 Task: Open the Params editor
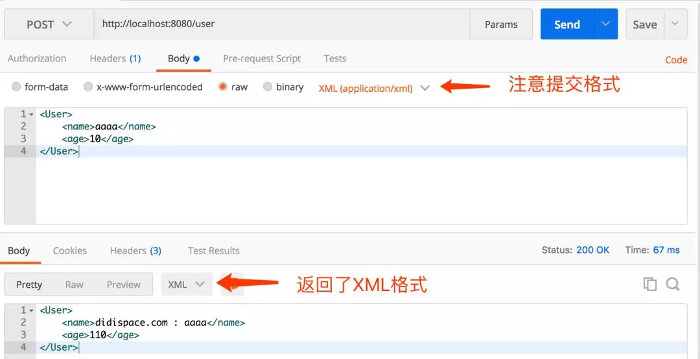tap(501, 24)
